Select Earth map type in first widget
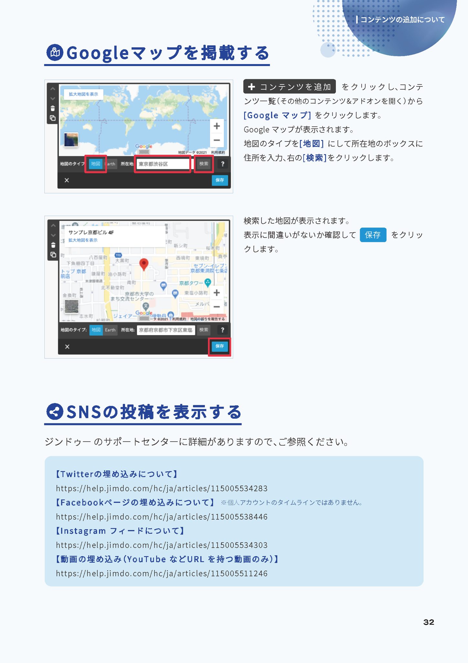Screen dimensions: 468x663 pyautogui.click(x=110, y=164)
